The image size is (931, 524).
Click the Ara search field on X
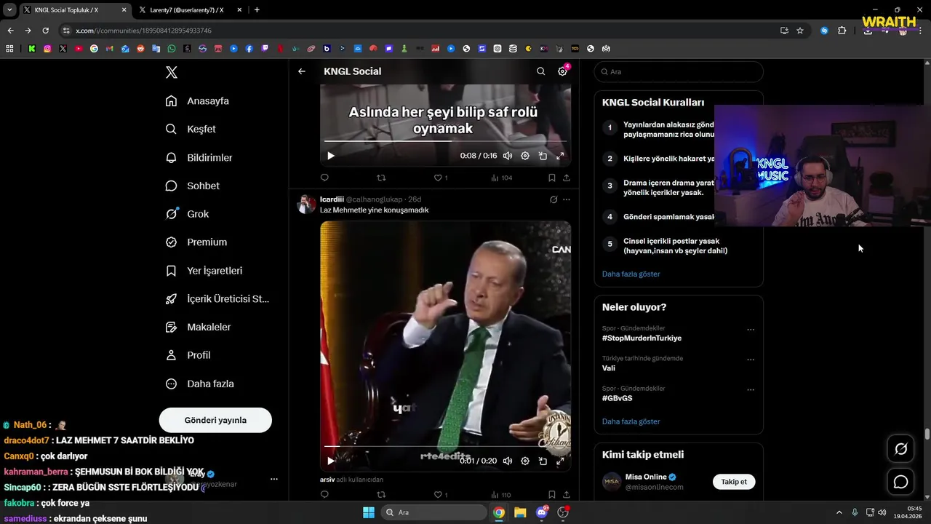click(679, 72)
